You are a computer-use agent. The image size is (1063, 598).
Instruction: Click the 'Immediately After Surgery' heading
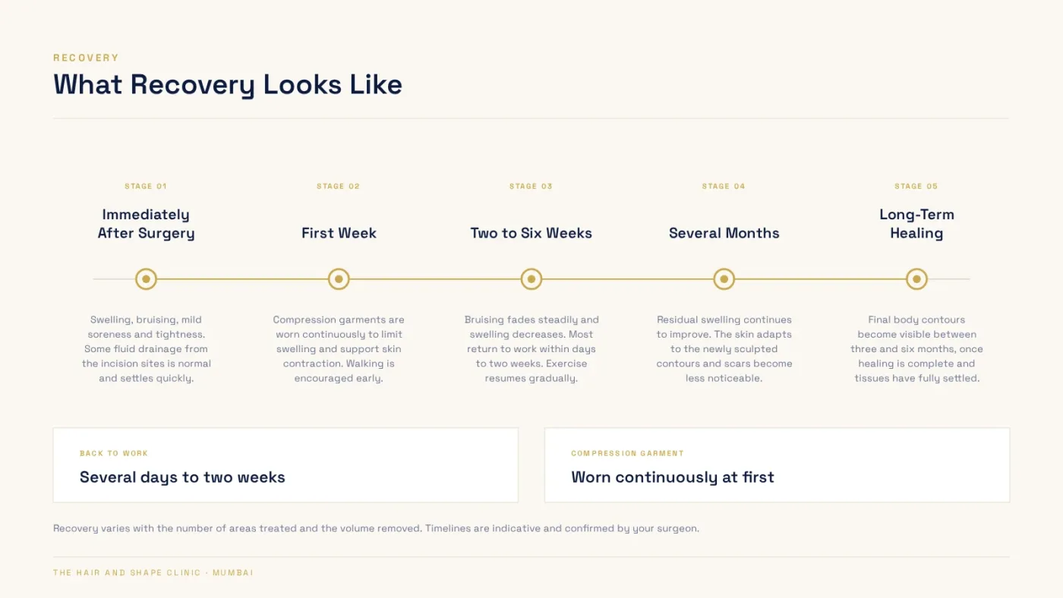pyautogui.click(x=146, y=224)
